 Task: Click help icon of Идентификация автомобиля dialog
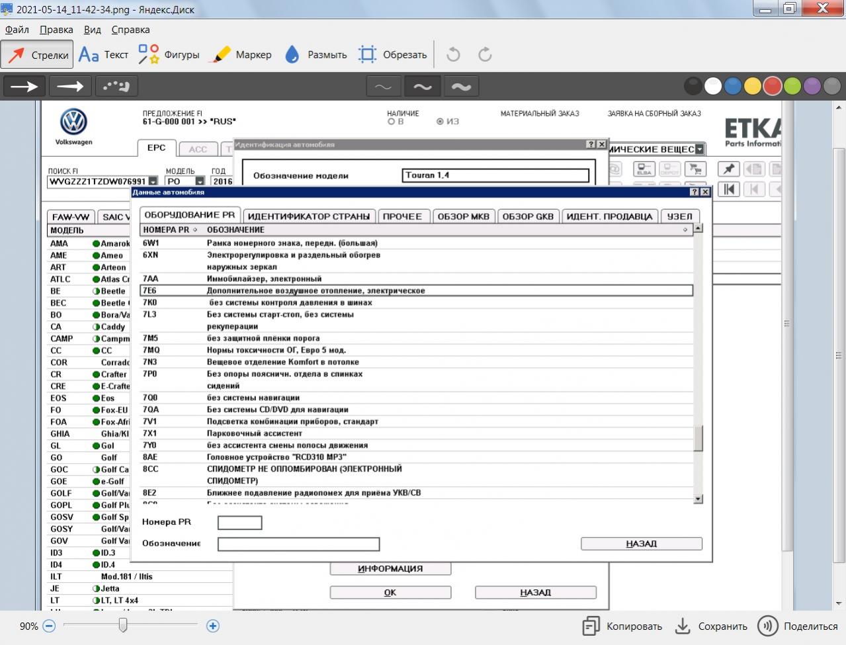(591, 144)
